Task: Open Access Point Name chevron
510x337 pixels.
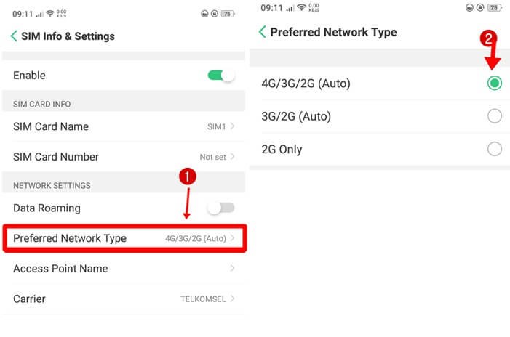Action: (x=232, y=268)
